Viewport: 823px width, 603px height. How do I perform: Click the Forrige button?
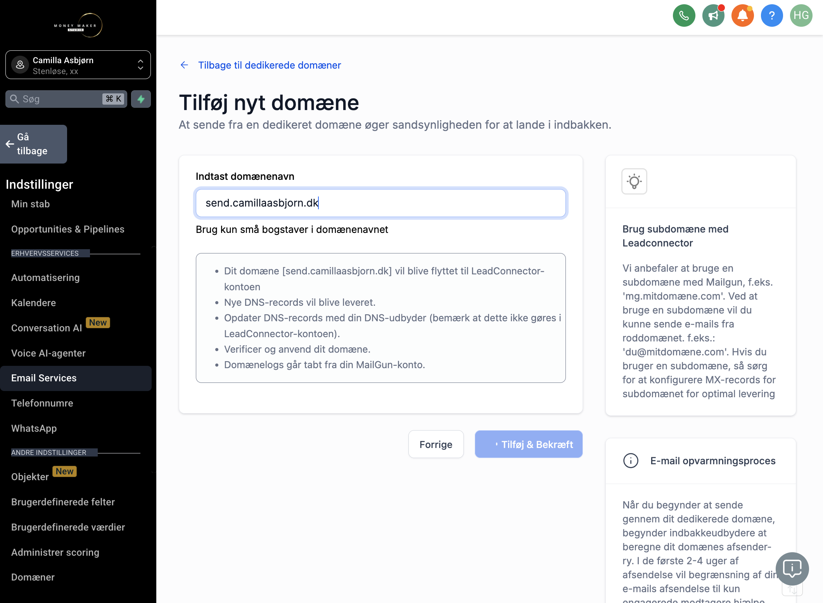pos(436,444)
